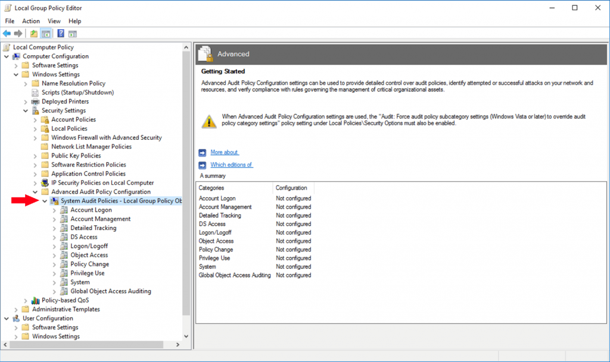
Task: Expand the Administrative Templates node
Action: click(x=16, y=309)
